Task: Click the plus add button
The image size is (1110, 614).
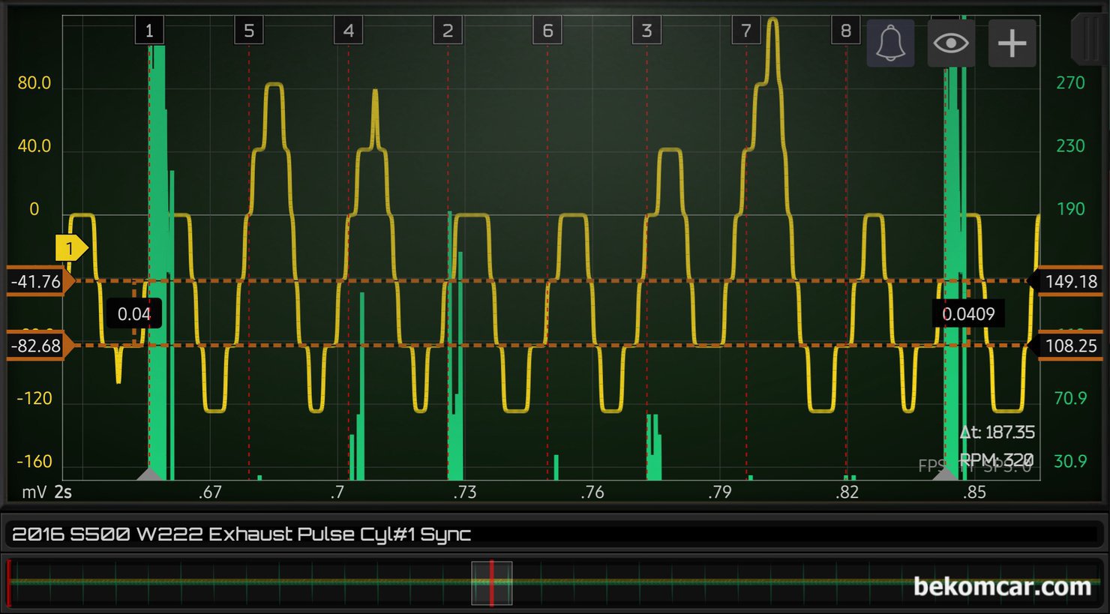Action: [x=1011, y=43]
